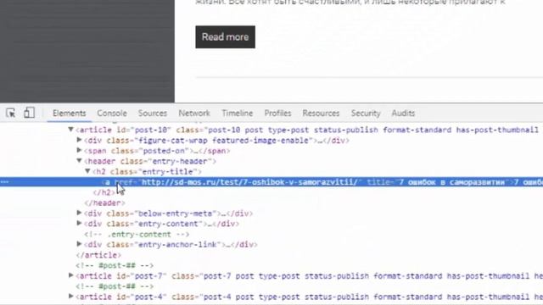
Task: Select the closing </header> tag line
Action: pos(104,203)
